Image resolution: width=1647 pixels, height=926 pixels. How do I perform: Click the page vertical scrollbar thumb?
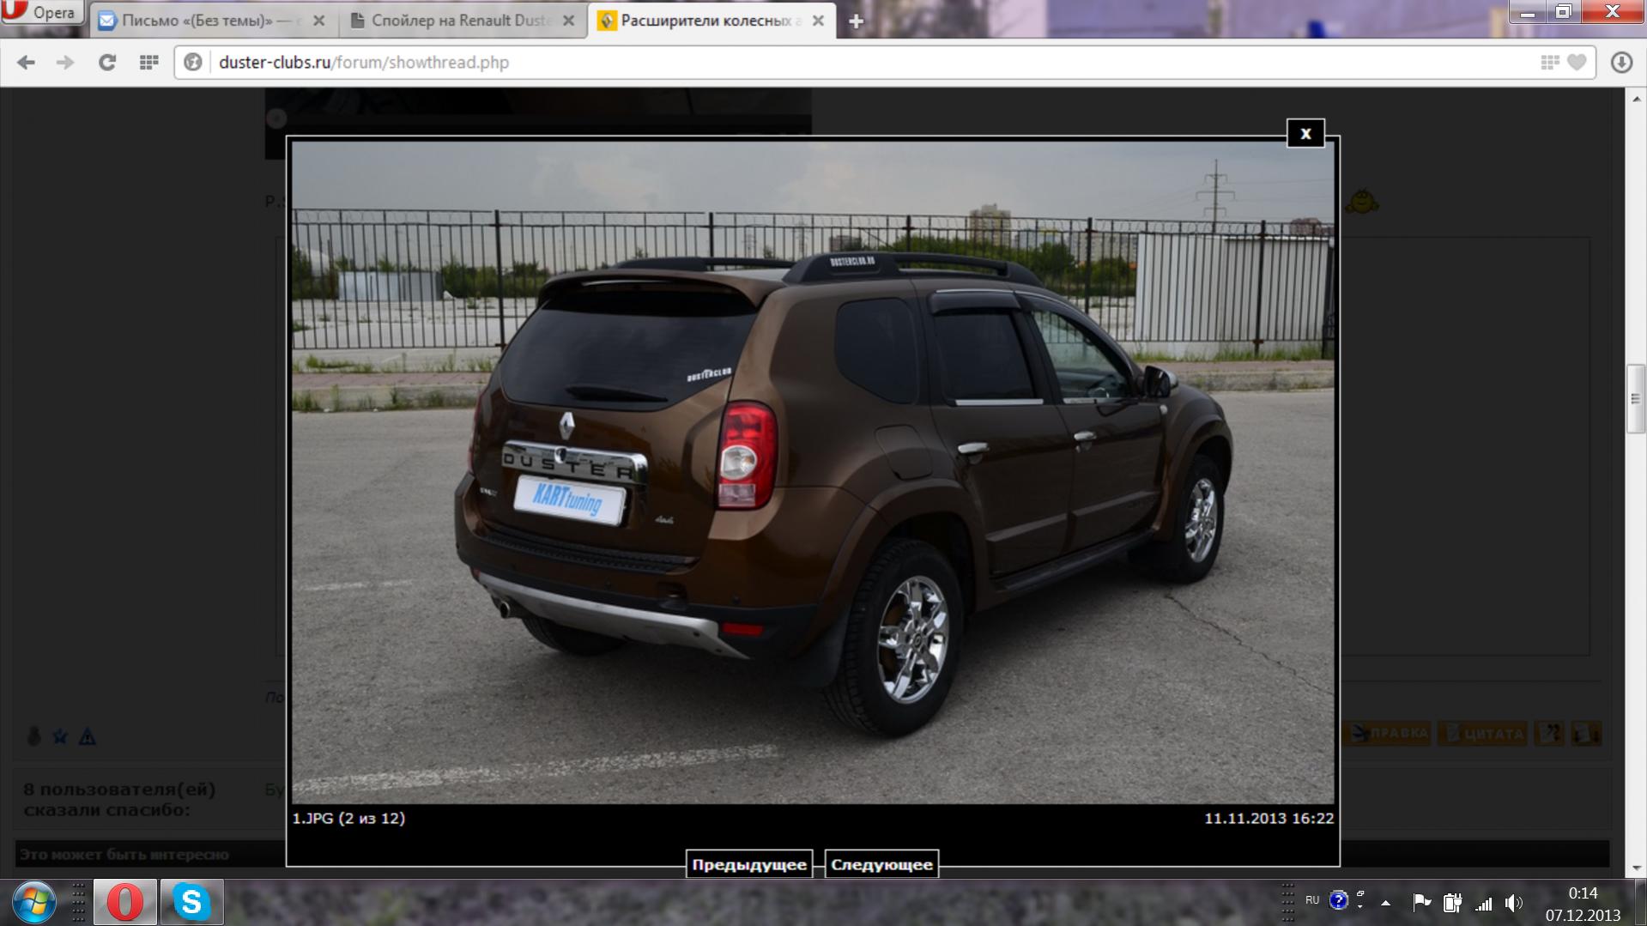1635,399
